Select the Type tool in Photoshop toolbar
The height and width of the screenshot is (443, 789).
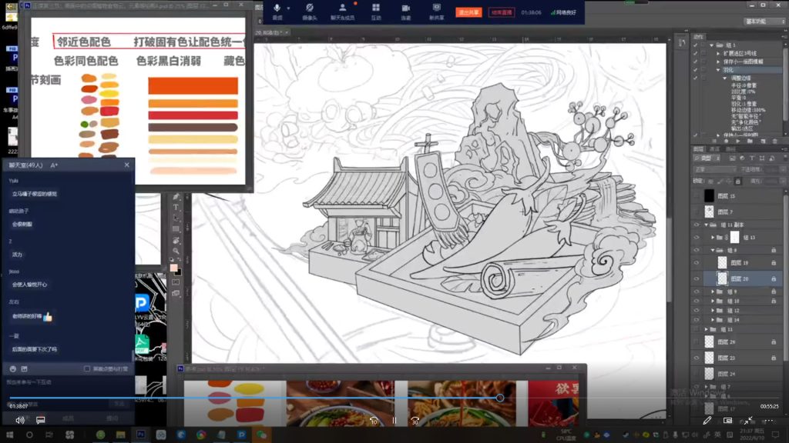(176, 207)
